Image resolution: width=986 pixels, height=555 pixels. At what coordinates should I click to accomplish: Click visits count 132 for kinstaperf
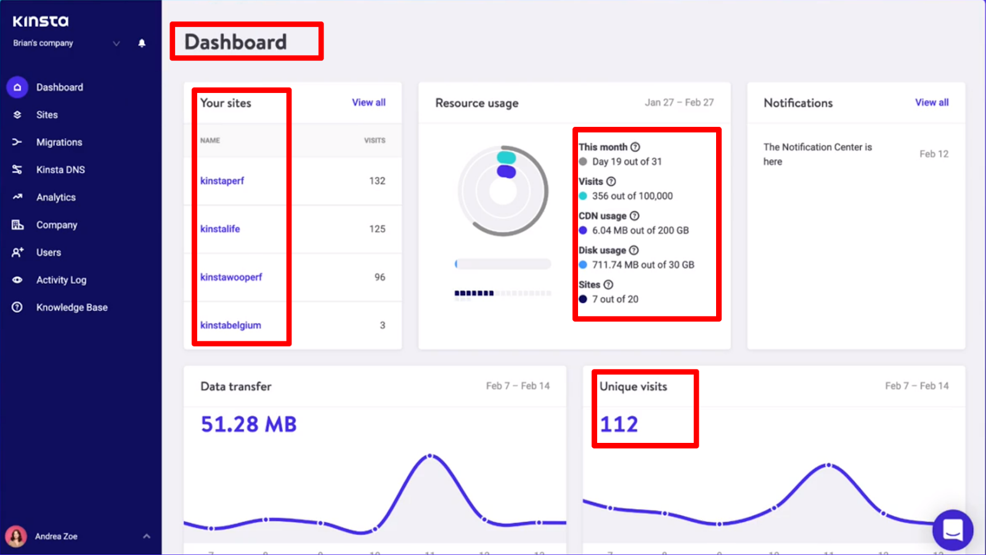click(x=377, y=181)
